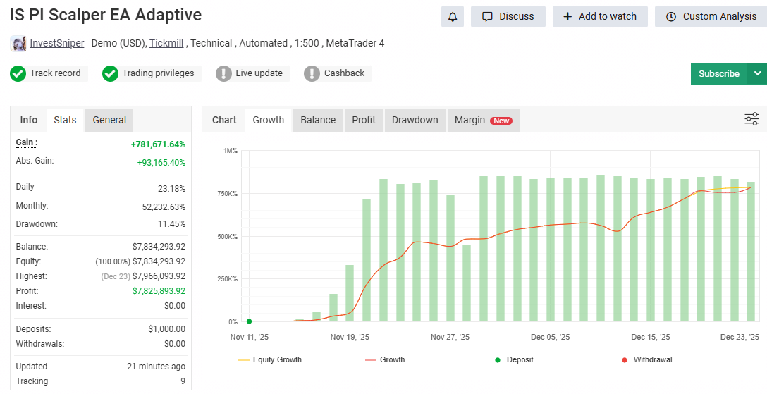Viewport: 767px width, 394px height.
Task: Expand the Subscribe dropdown arrow
Action: point(757,74)
